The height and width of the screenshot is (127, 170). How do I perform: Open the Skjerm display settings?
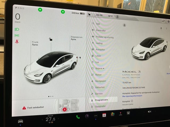[98, 68]
